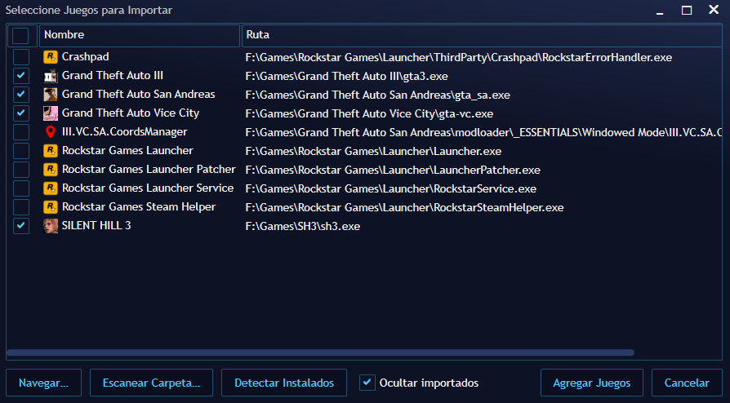
Task: Click the Launcher Service row icon
Action: 51,188
